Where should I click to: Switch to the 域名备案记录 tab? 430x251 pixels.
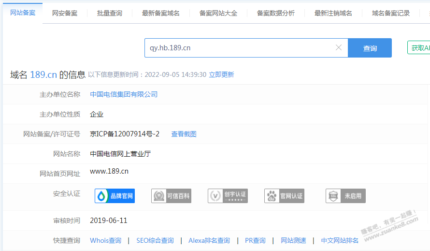(x=391, y=13)
